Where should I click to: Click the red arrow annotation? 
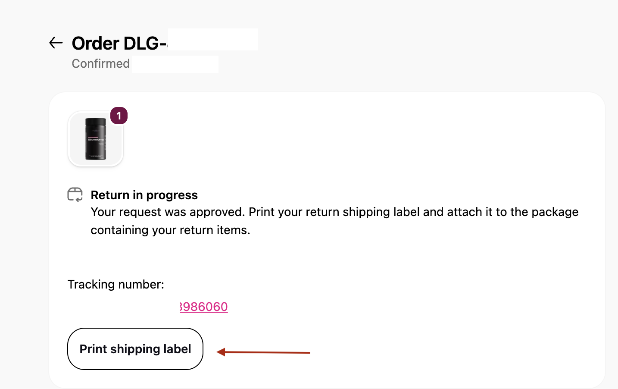pyautogui.click(x=264, y=352)
